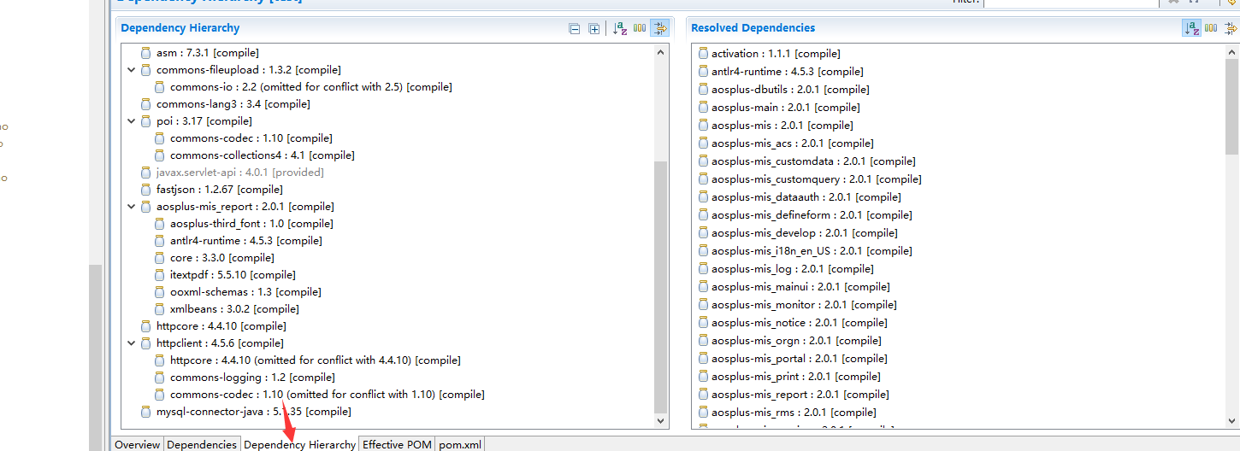Click jar icon beside xmlbeans : 3.0.2

pyautogui.click(x=159, y=309)
